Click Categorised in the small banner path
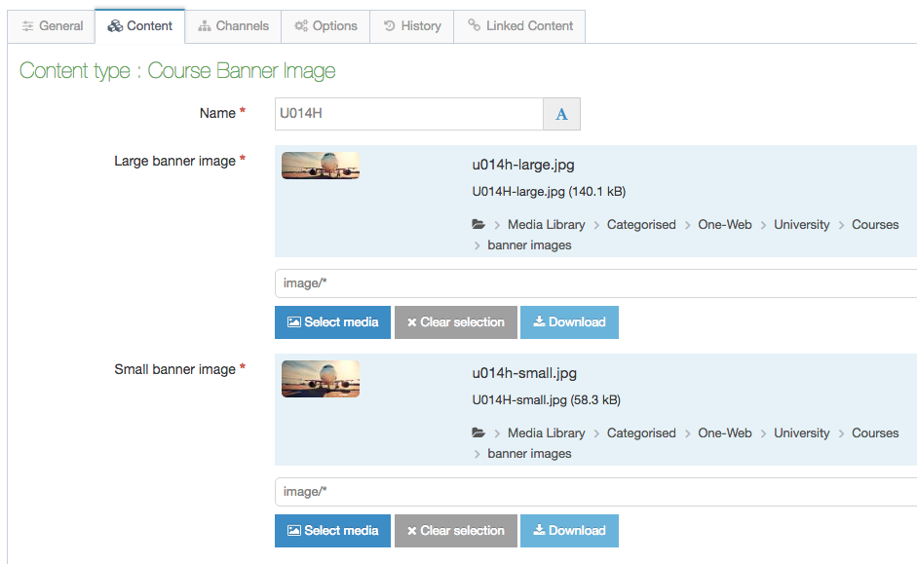The width and height of the screenshot is (917, 564). pos(641,433)
